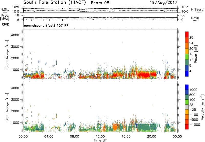This screenshot has height=142, width=205.
Task: Click the '60' Nave axis value
Action: [x=183, y=15]
